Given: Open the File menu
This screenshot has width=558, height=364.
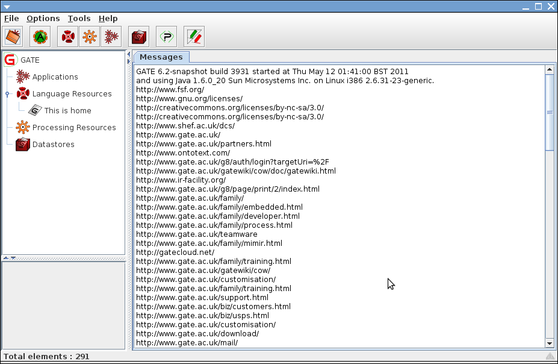Looking at the screenshot, I should 11,19.
